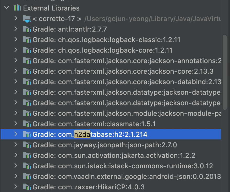Click the corretto-17 JDK folder icon

pyautogui.click(x=27, y=19)
